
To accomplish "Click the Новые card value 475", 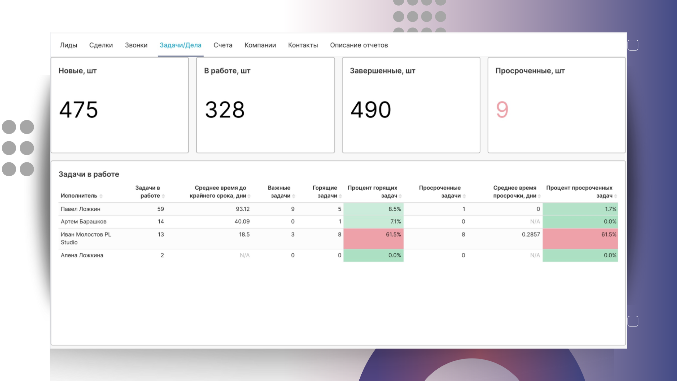I will tap(79, 110).
